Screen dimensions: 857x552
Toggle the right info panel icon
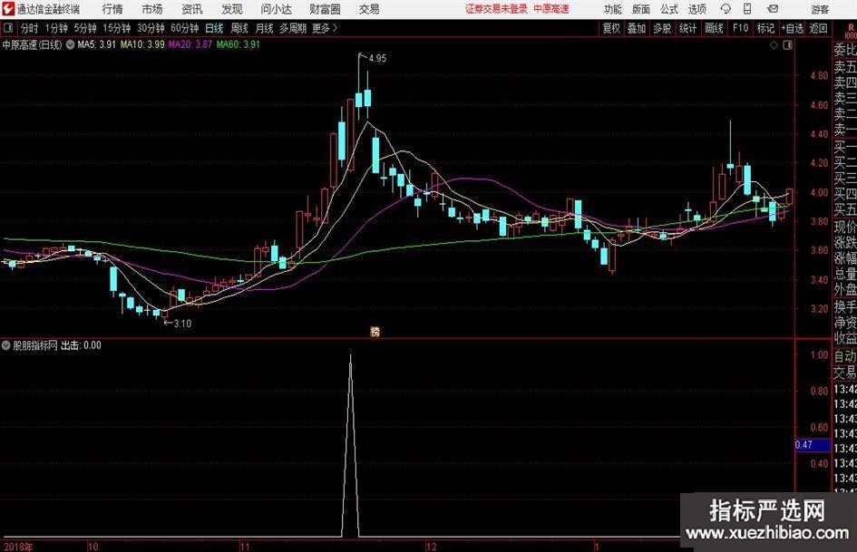(x=787, y=45)
